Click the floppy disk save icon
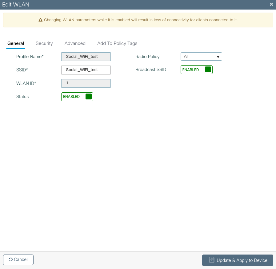 (212, 260)
